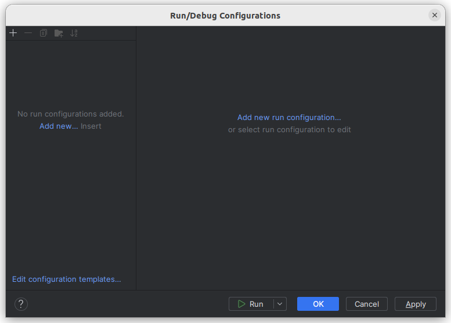Click the Create New Folder icon
The height and width of the screenshot is (323, 451).
pyautogui.click(x=59, y=33)
